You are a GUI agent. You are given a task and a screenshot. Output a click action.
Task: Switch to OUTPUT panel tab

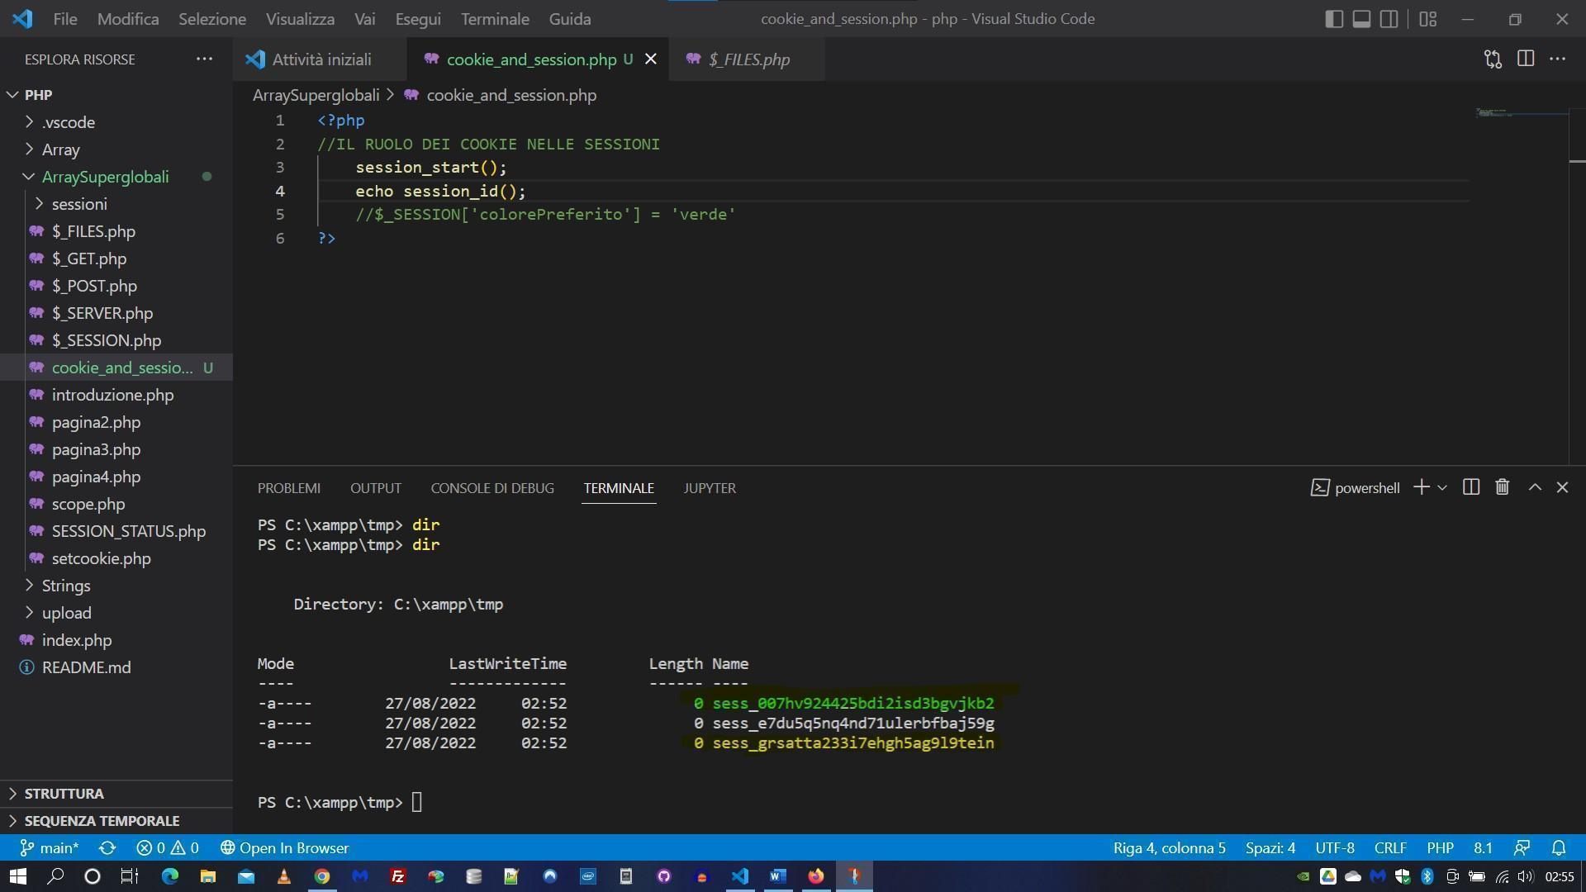tap(376, 488)
